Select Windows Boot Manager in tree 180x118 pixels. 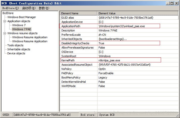point(21,17)
